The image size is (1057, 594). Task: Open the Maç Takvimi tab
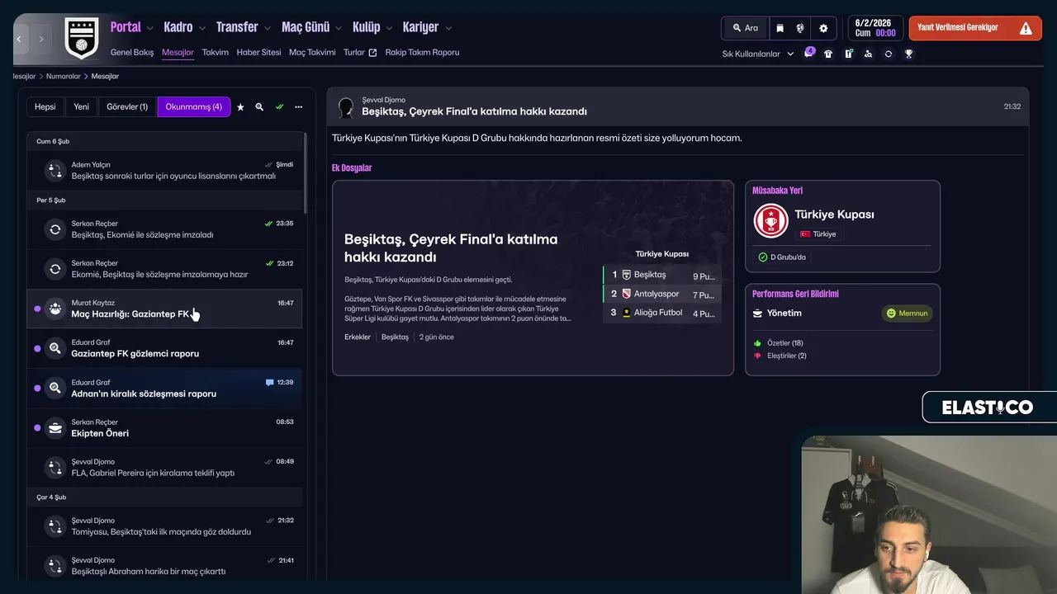click(312, 52)
